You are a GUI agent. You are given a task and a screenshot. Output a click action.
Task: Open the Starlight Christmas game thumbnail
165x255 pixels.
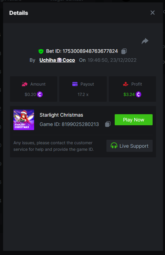[x=24, y=120]
